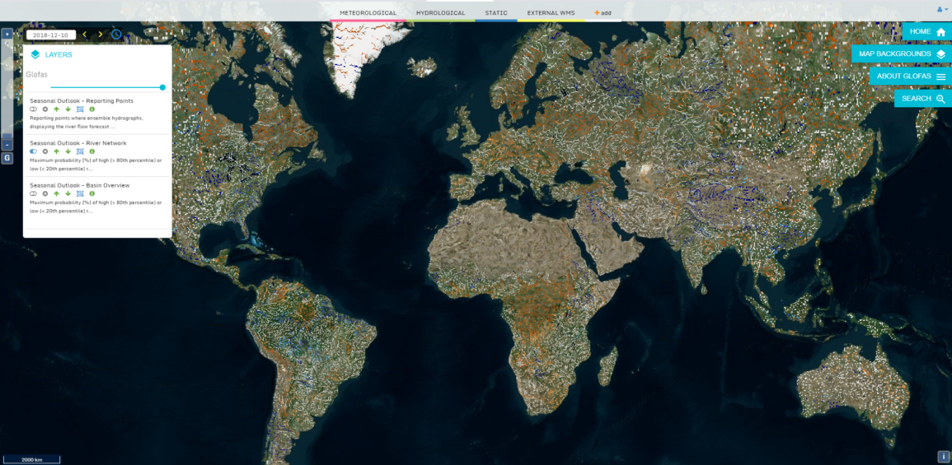Click the clock icon next to date
Screen dimensions: 952x465
[116, 35]
